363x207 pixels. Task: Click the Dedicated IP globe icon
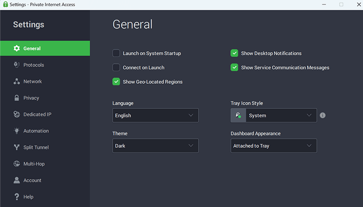tap(17, 114)
